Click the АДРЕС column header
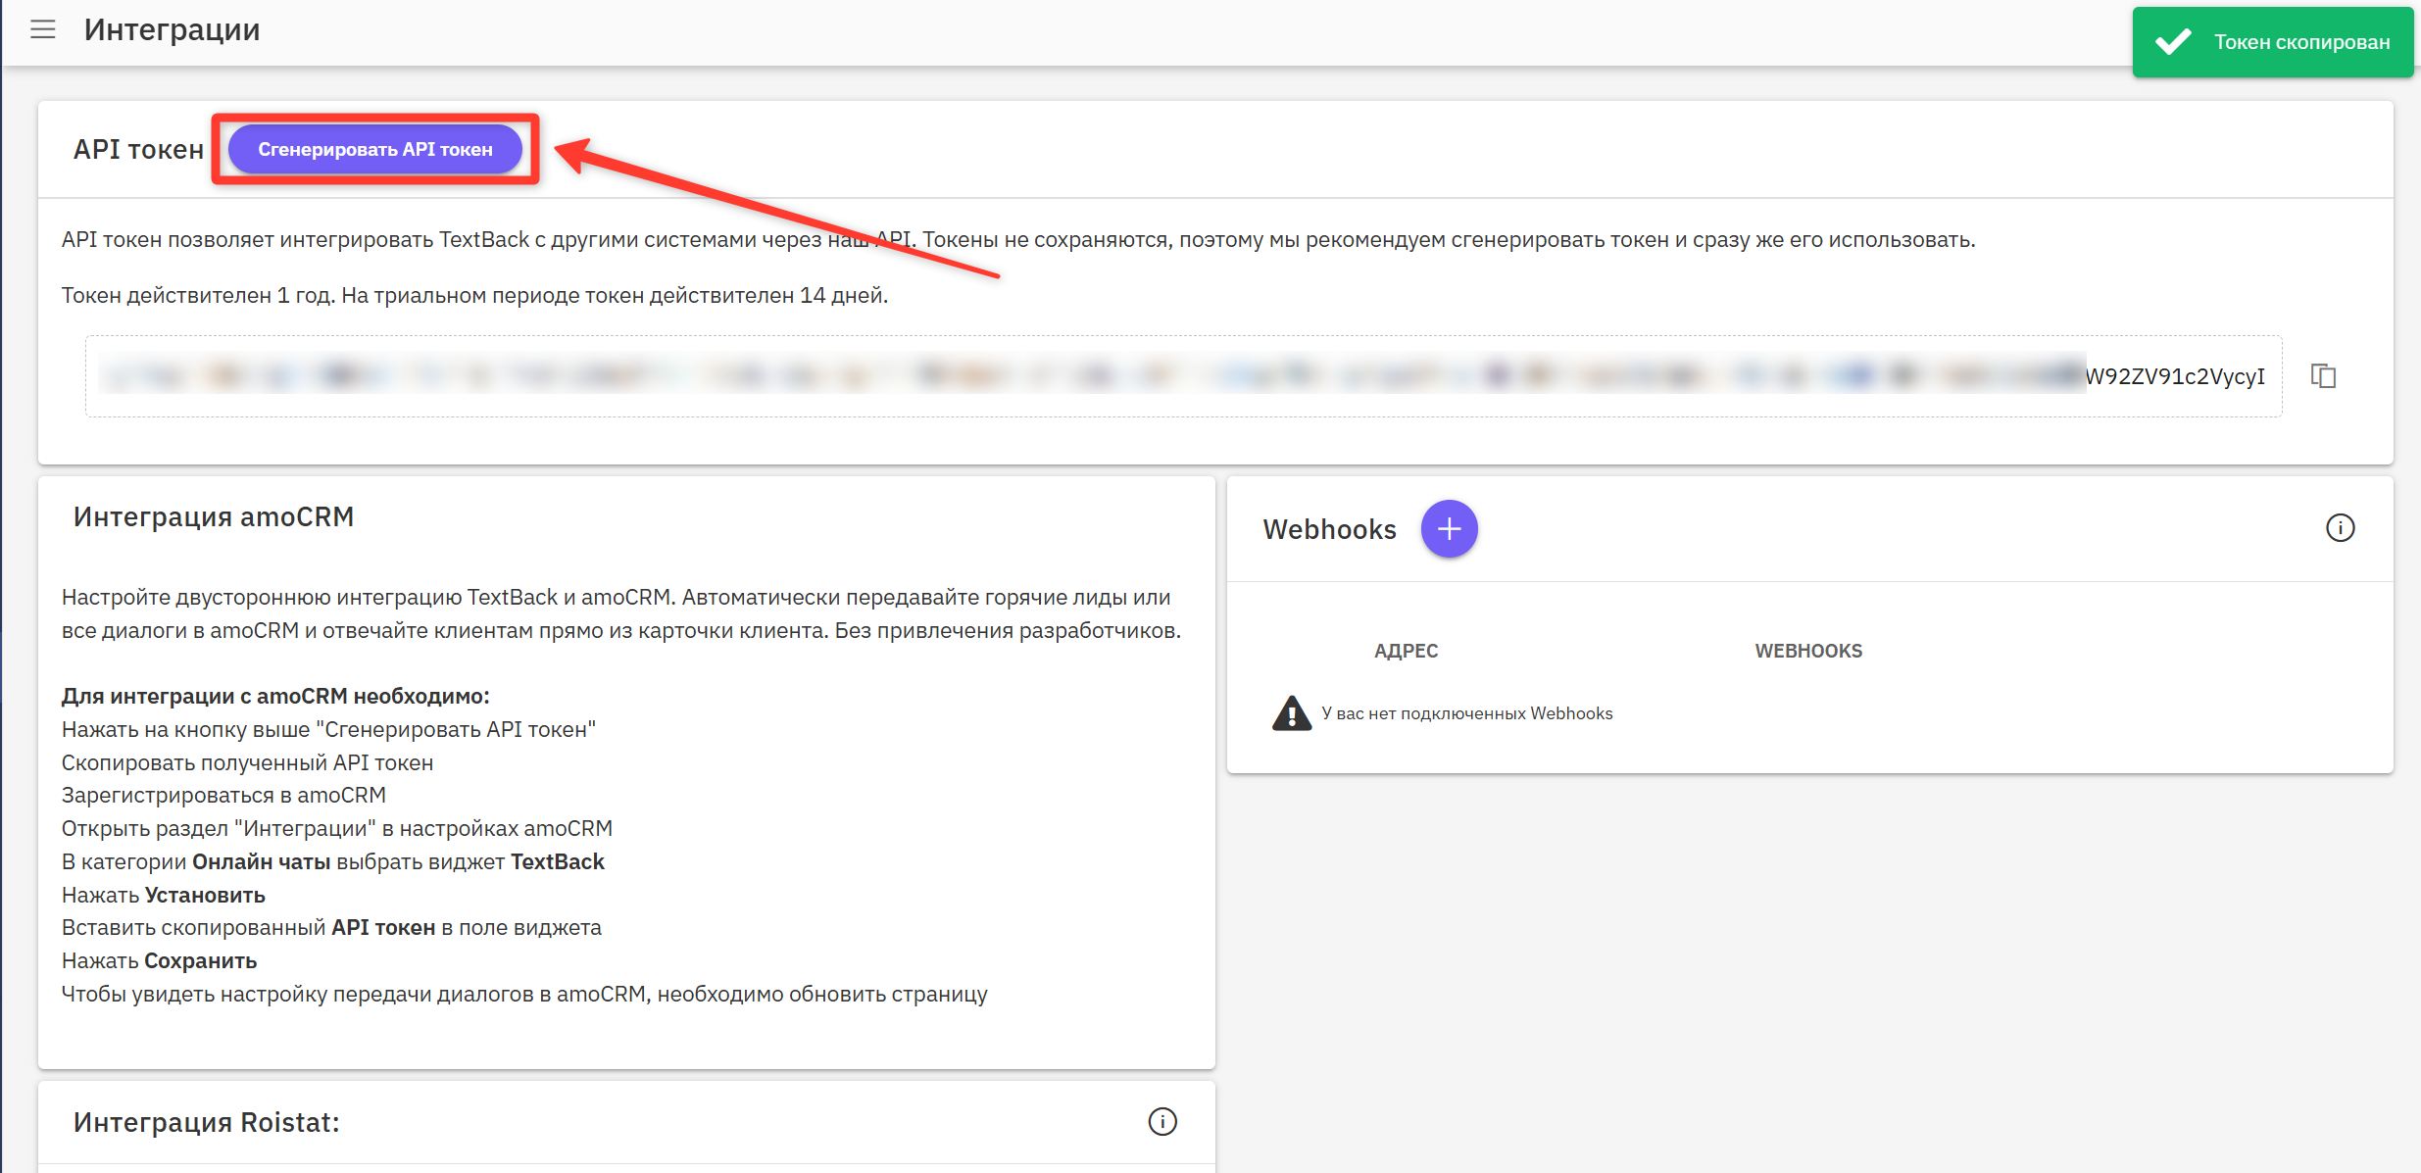 1406,651
